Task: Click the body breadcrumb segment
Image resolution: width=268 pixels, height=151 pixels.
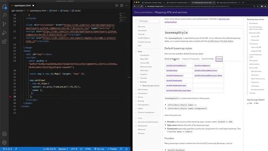Action: [x=64, y=10]
